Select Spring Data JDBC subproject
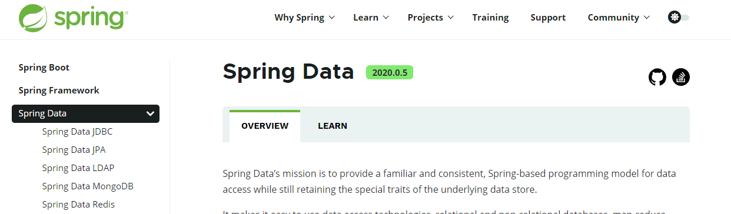The height and width of the screenshot is (214, 731). pyautogui.click(x=77, y=132)
